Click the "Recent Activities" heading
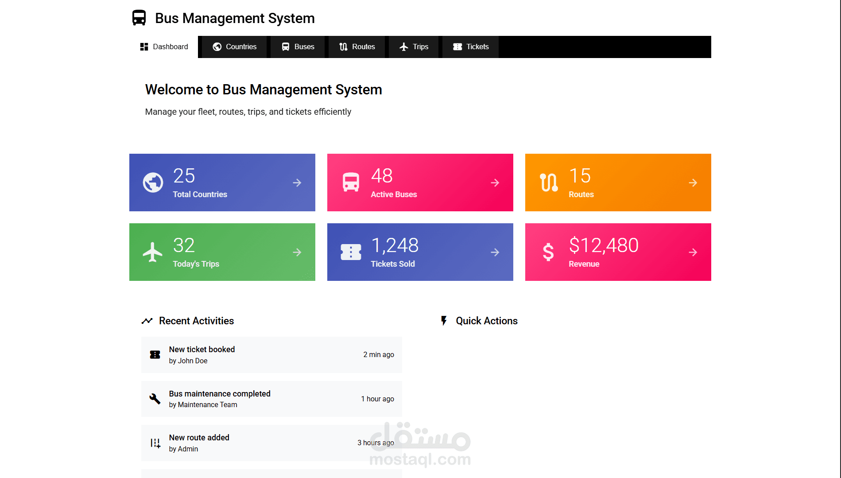This screenshot has width=841, height=478. pyautogui.click(x=196, y=321)
